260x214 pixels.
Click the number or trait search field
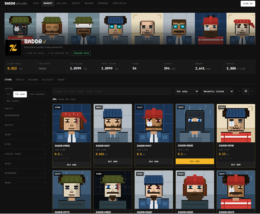[112, 91]
